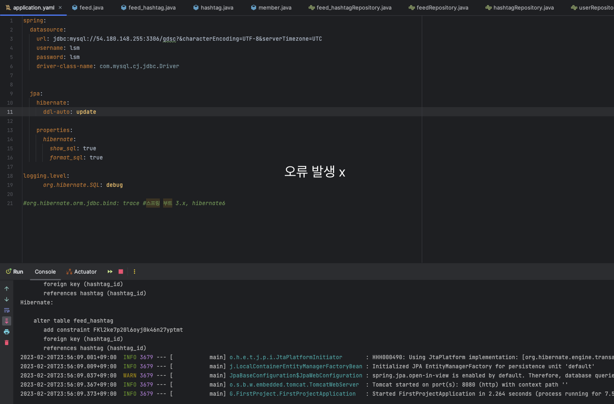The height and width of the screenshot is (404, 614).
Task: Click the WARN log level entry
Action: tap(130, 376)
